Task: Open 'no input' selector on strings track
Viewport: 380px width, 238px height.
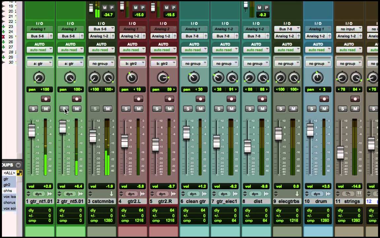Action: click(x=349, y=29)
